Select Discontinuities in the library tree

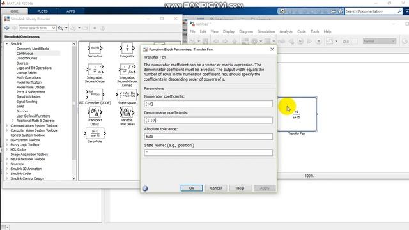pos(27,58)
